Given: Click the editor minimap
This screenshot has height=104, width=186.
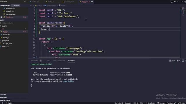Looking at the screenshot, I should point(183,11).
